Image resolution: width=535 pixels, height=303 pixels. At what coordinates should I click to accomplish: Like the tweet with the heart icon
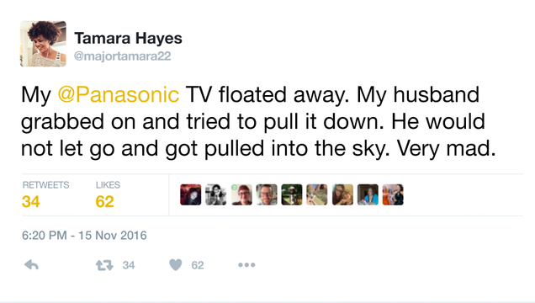tap(176, 265)
